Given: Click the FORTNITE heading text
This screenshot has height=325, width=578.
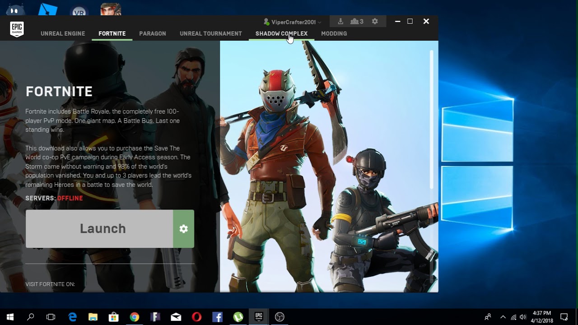Looking at the screenshot, I should pyautogui.click(x=59, y=92).
